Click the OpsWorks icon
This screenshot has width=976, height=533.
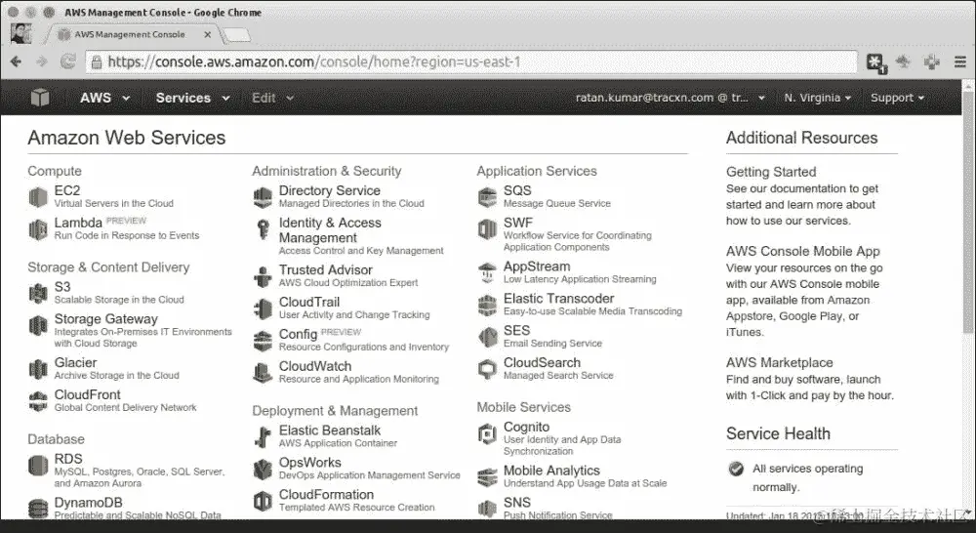point(263,469)
